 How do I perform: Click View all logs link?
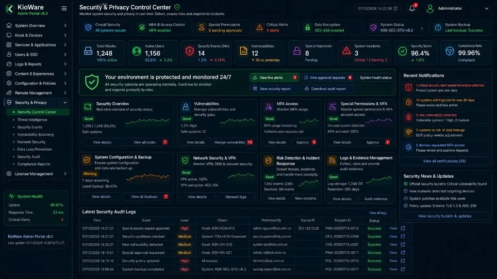(378, 213)
